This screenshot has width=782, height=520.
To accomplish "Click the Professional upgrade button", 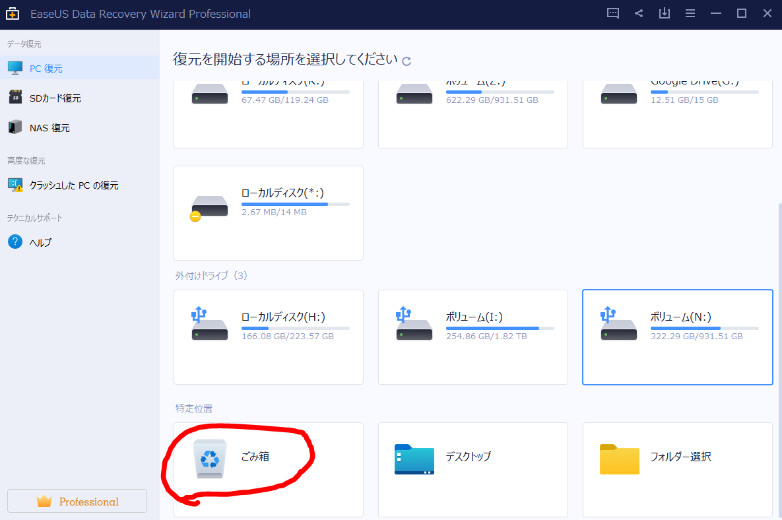I will tap(77, 501).
